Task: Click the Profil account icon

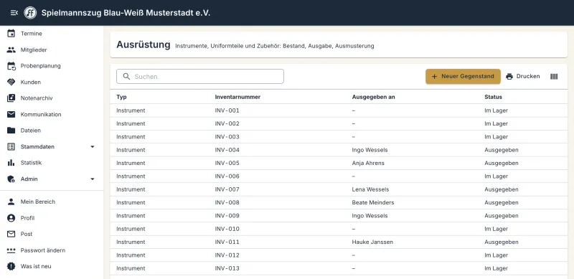Action: (x=11, y=218)
